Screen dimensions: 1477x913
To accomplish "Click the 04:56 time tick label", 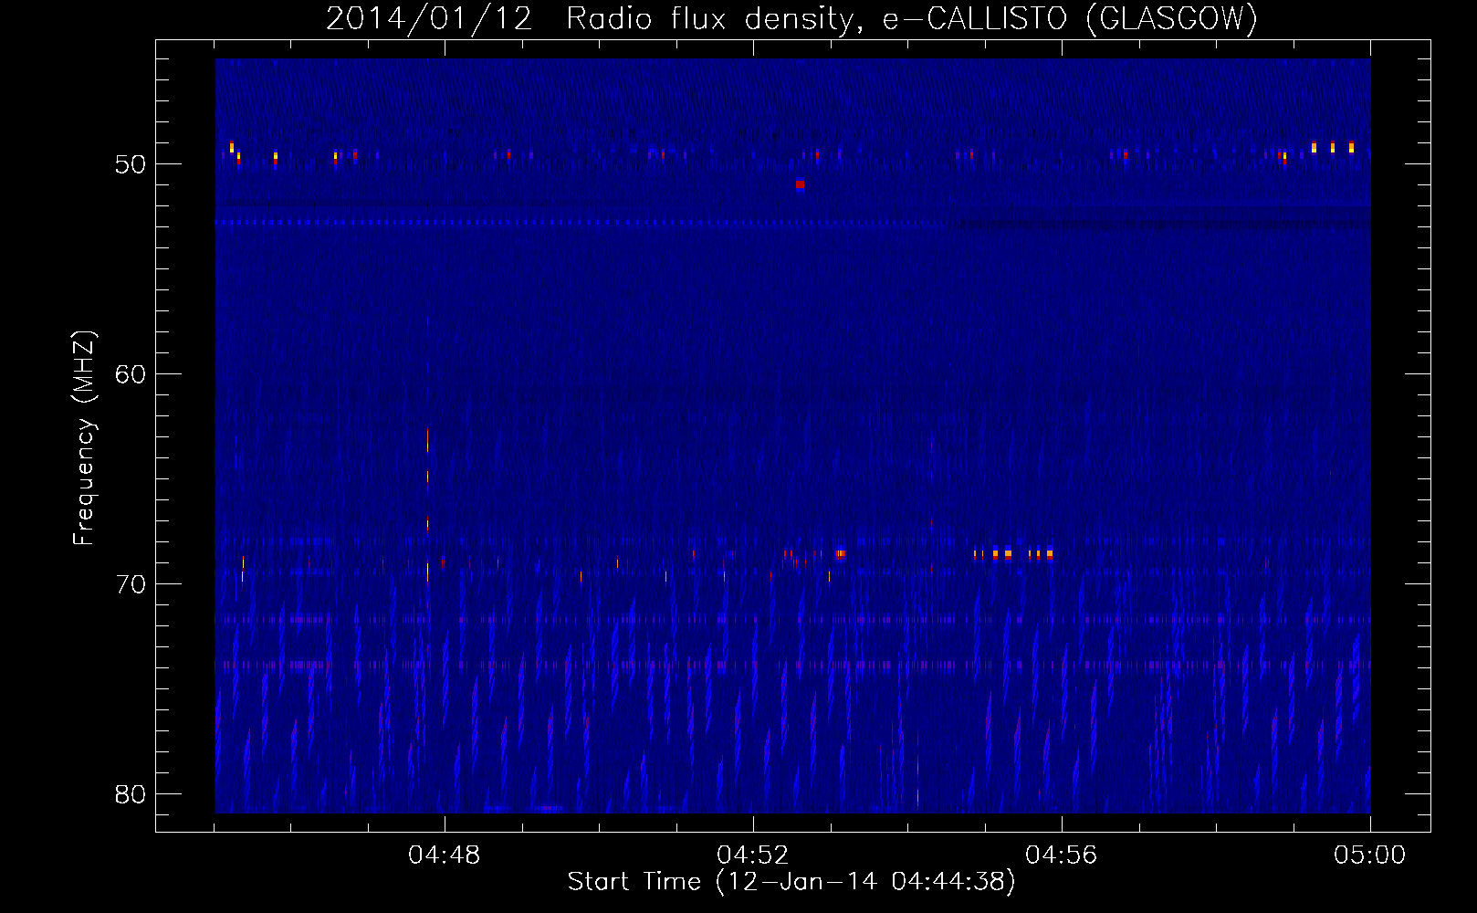I will (1062, 855).
